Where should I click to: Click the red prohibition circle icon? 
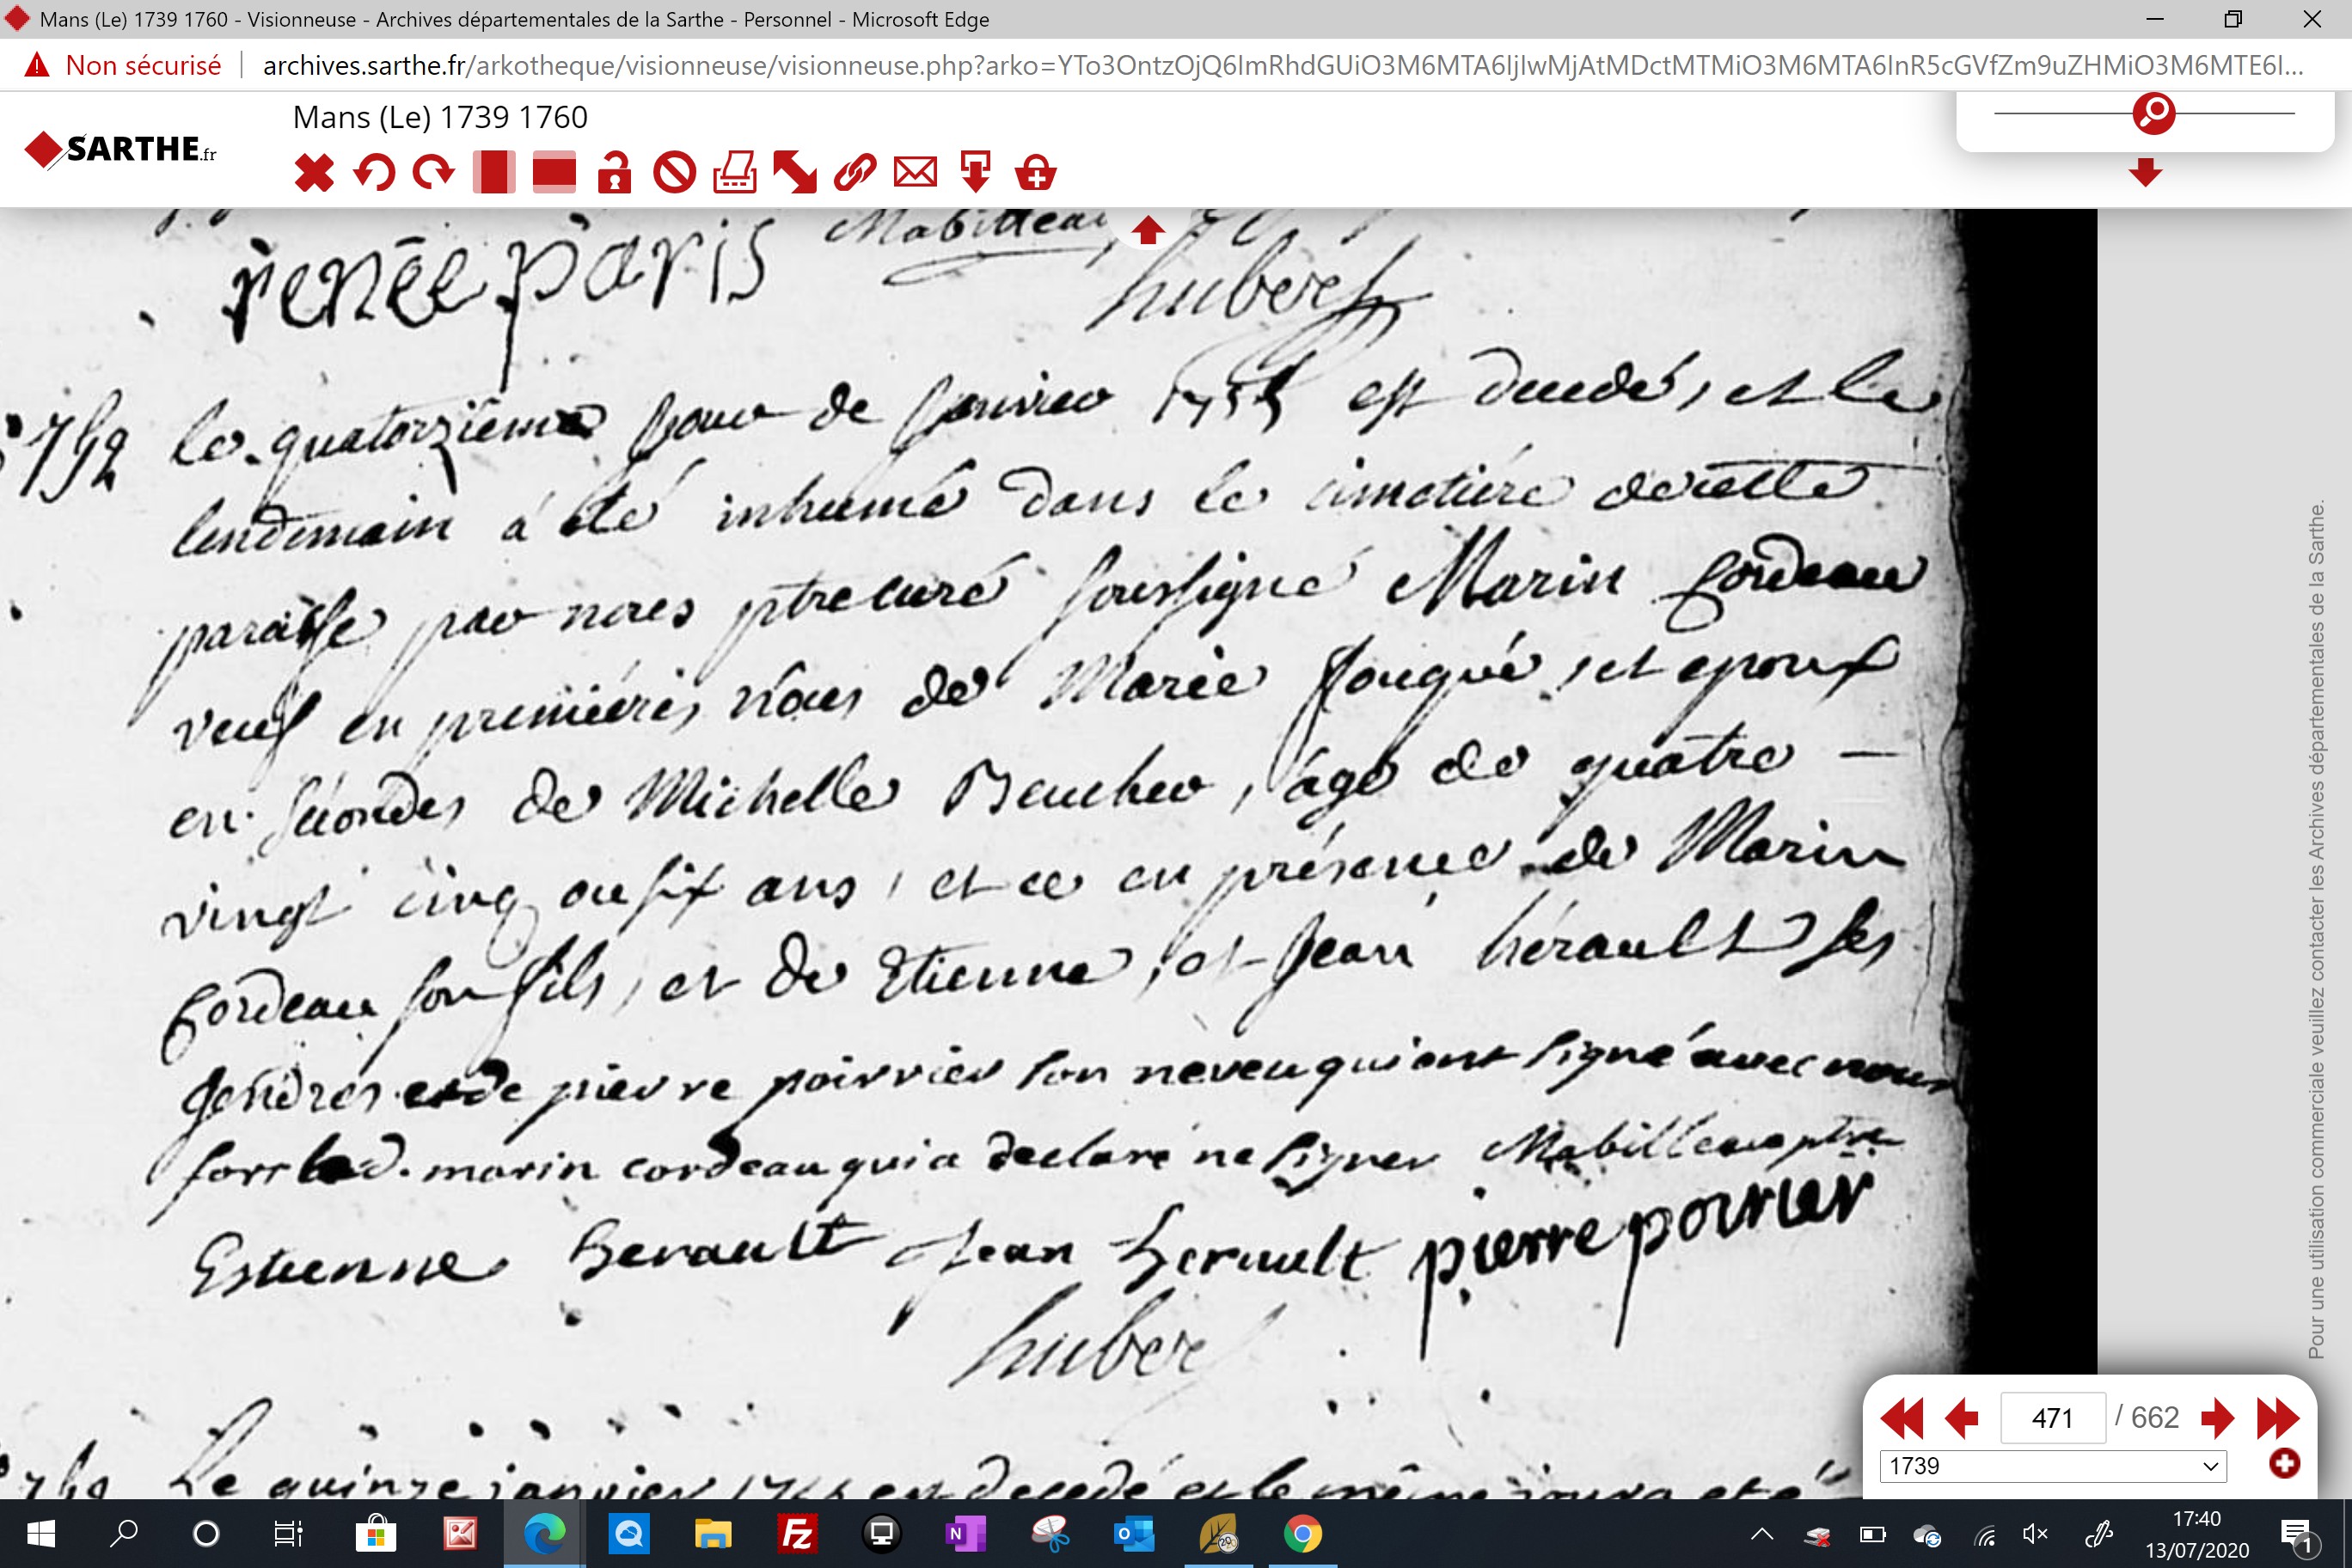674,173
